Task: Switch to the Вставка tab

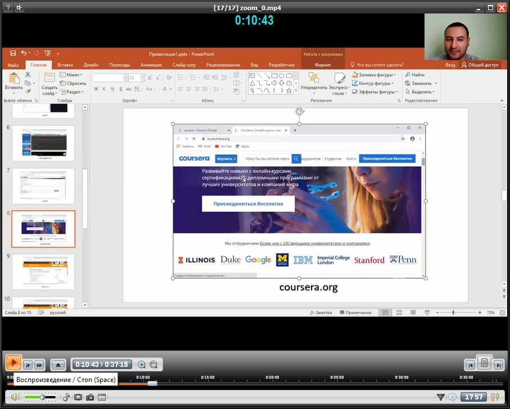Action: pos(65,65)
